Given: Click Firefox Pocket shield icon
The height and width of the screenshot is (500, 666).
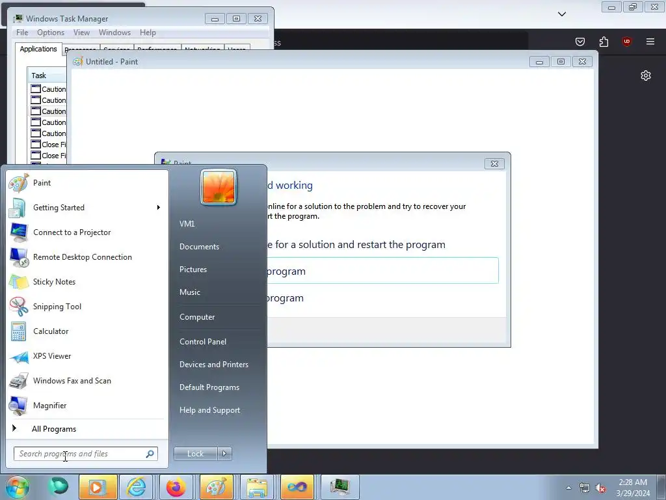Looking at the screenshot, I should (580, 42).
